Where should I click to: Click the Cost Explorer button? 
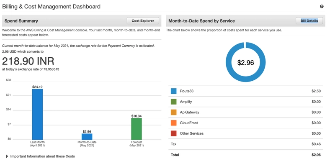[x=143, y=20]
